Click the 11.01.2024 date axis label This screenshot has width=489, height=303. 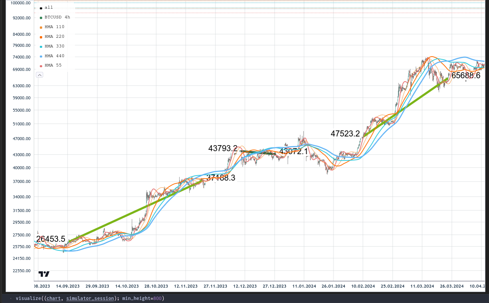pos(304,286)
